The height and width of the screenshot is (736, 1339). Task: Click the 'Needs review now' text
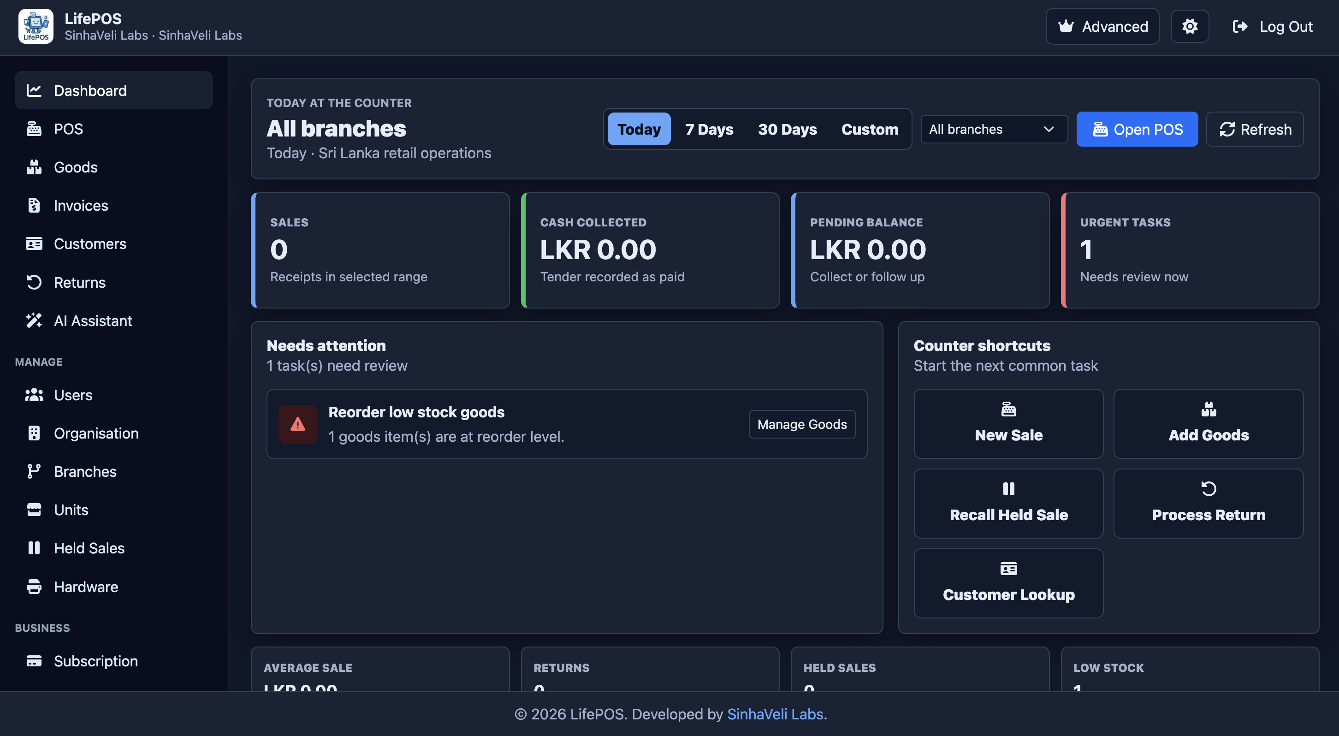point(1134,277)
